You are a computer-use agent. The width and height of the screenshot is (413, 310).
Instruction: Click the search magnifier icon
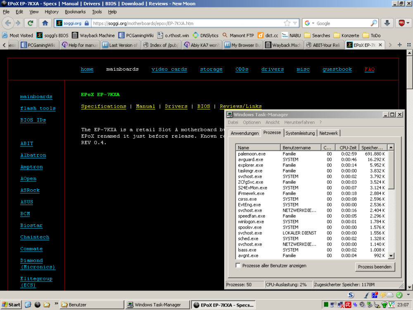(x=374, y=23)
